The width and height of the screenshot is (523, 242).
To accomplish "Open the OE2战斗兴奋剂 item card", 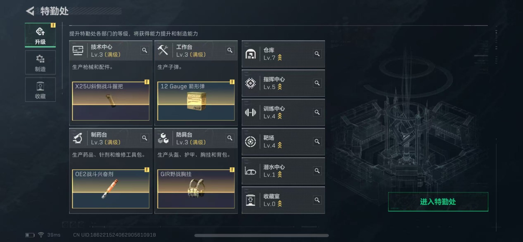I will coord(111,189).
